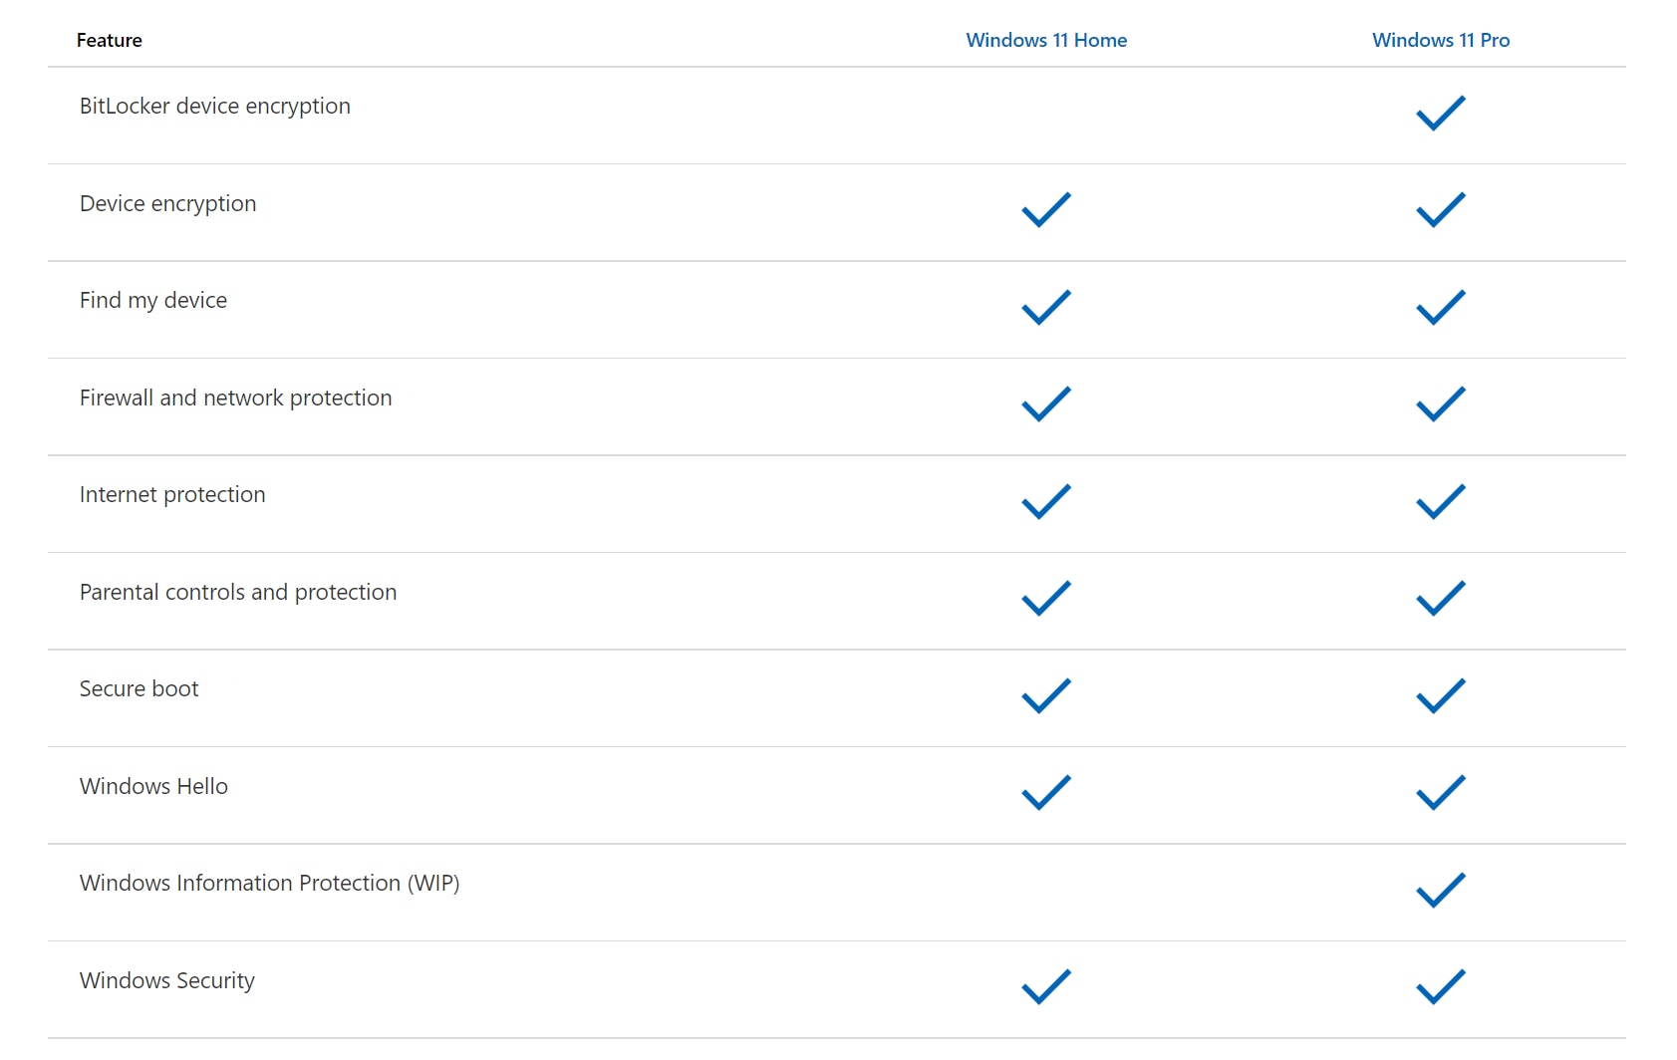Select the Secure boot feature label

click(140, 688)
